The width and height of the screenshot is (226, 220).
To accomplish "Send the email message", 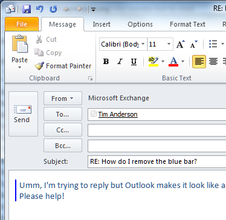I will click(23, 114).
